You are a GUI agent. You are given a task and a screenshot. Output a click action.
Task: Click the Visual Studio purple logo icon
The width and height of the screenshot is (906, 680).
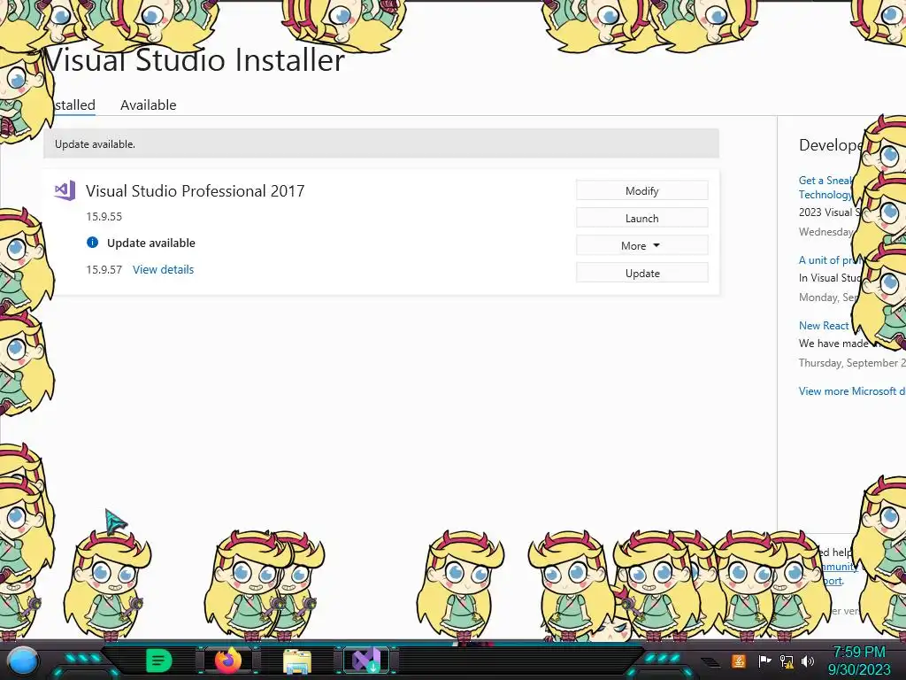click(65, 190)
